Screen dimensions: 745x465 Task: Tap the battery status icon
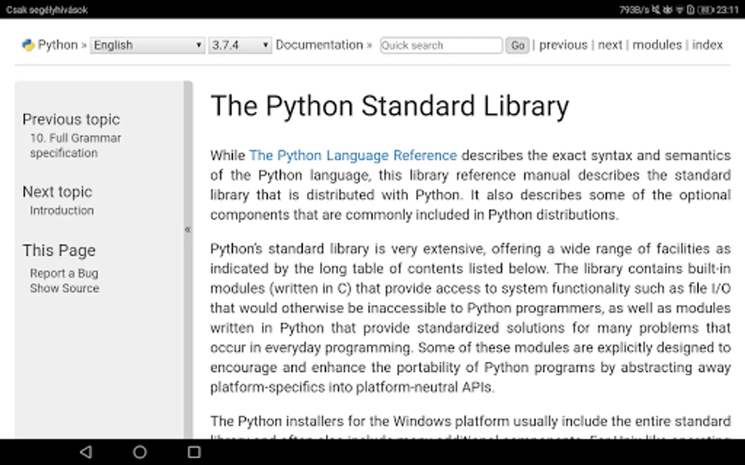[x=705, y=10]
